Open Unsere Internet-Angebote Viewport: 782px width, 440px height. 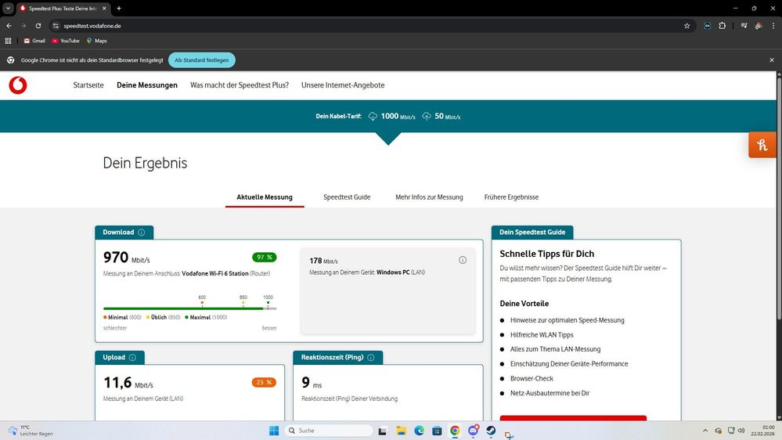click(x=343, y=85)
